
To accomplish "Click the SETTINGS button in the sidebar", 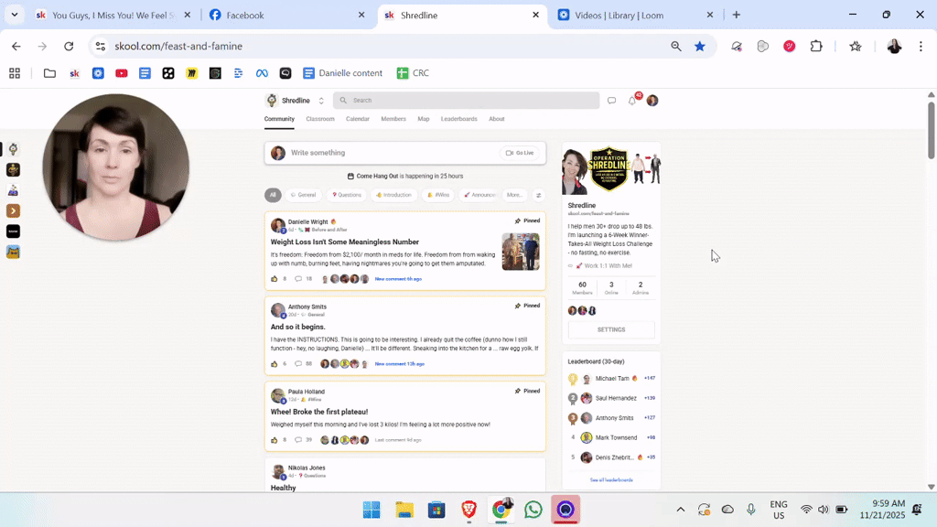I will 610,329.
